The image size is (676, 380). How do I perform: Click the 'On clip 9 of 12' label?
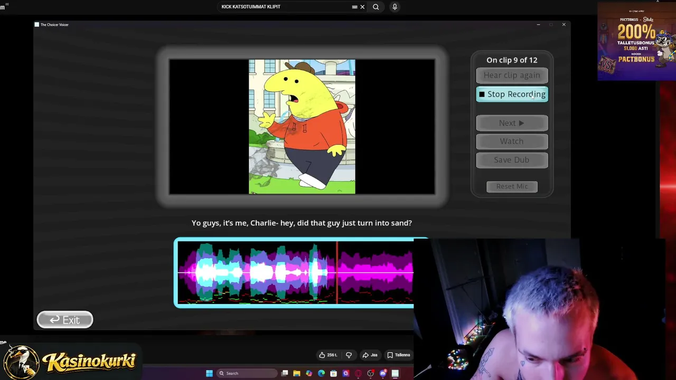(512, 60)
